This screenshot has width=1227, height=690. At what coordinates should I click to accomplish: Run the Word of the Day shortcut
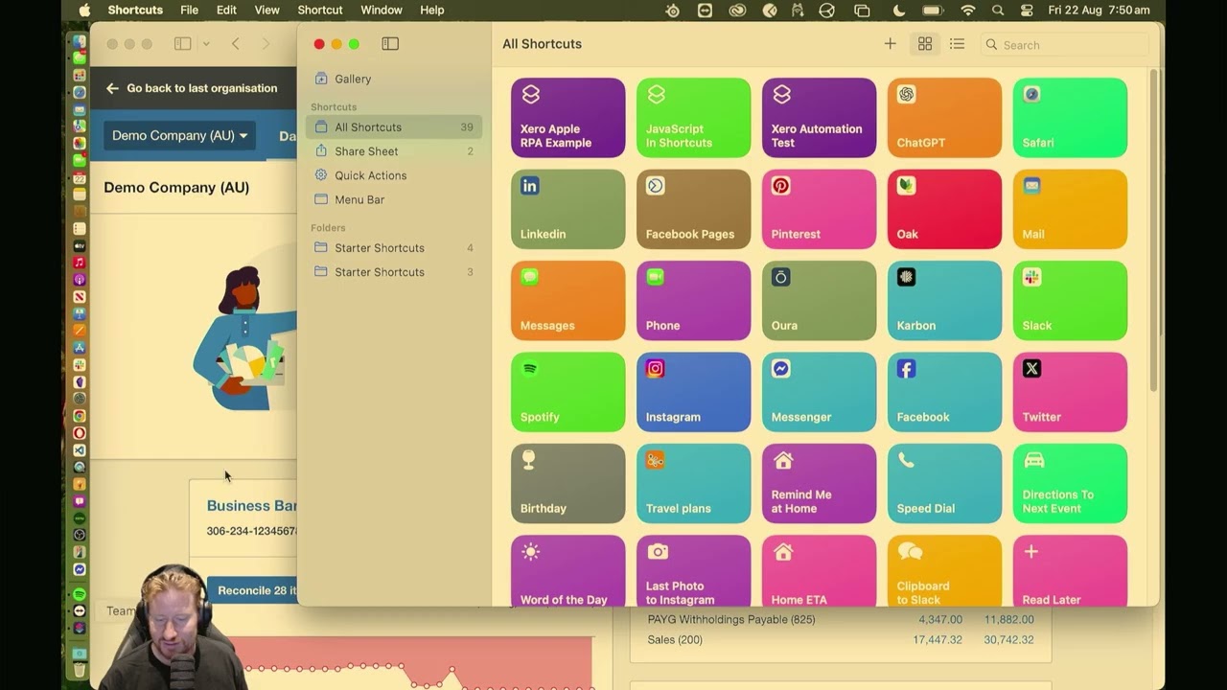[x=567, y=571]
